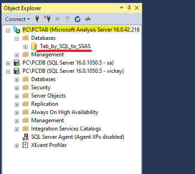The width and height of the screenshot is (195, 174).
Task: Select the XEvent Profiler tree item
Action: click(x=49, y=145)
